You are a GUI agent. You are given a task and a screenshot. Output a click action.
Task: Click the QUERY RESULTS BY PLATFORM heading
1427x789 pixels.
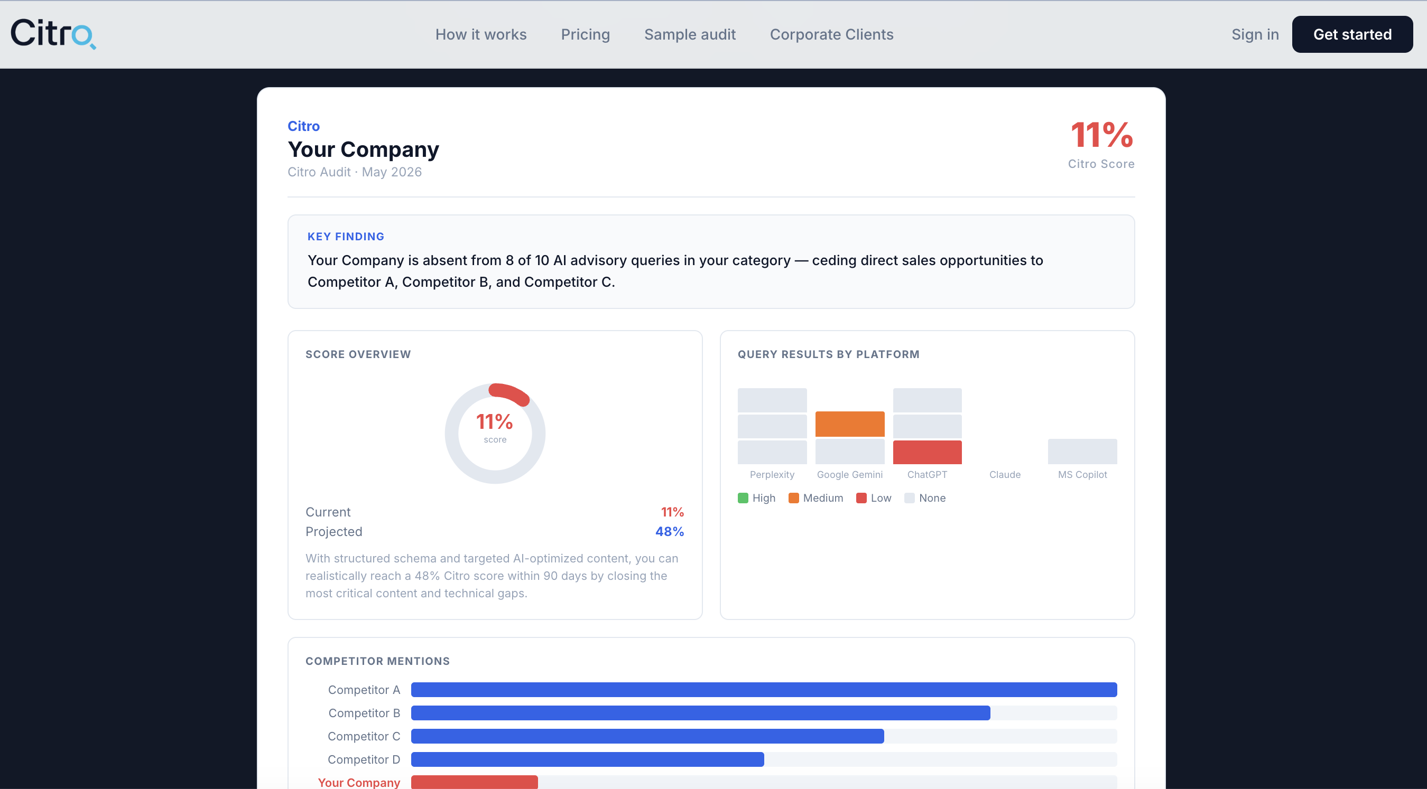point(828,354)
